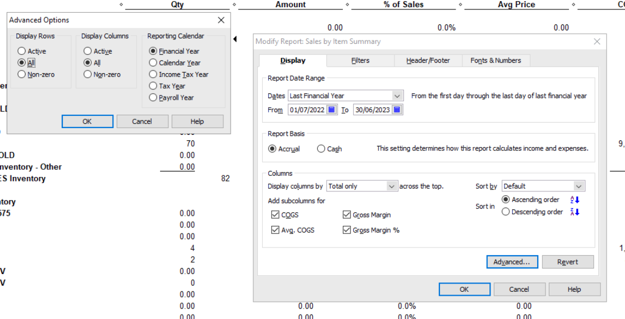Open the Sort by dropdown
The height and width of the screenshot is (319, 625).
(x=579, y=186)
